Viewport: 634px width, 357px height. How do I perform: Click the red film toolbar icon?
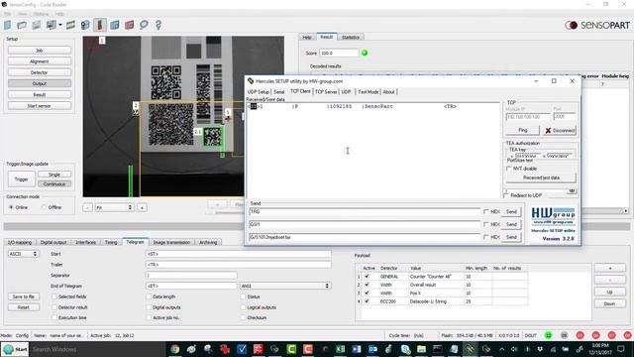tap(130, 25)
